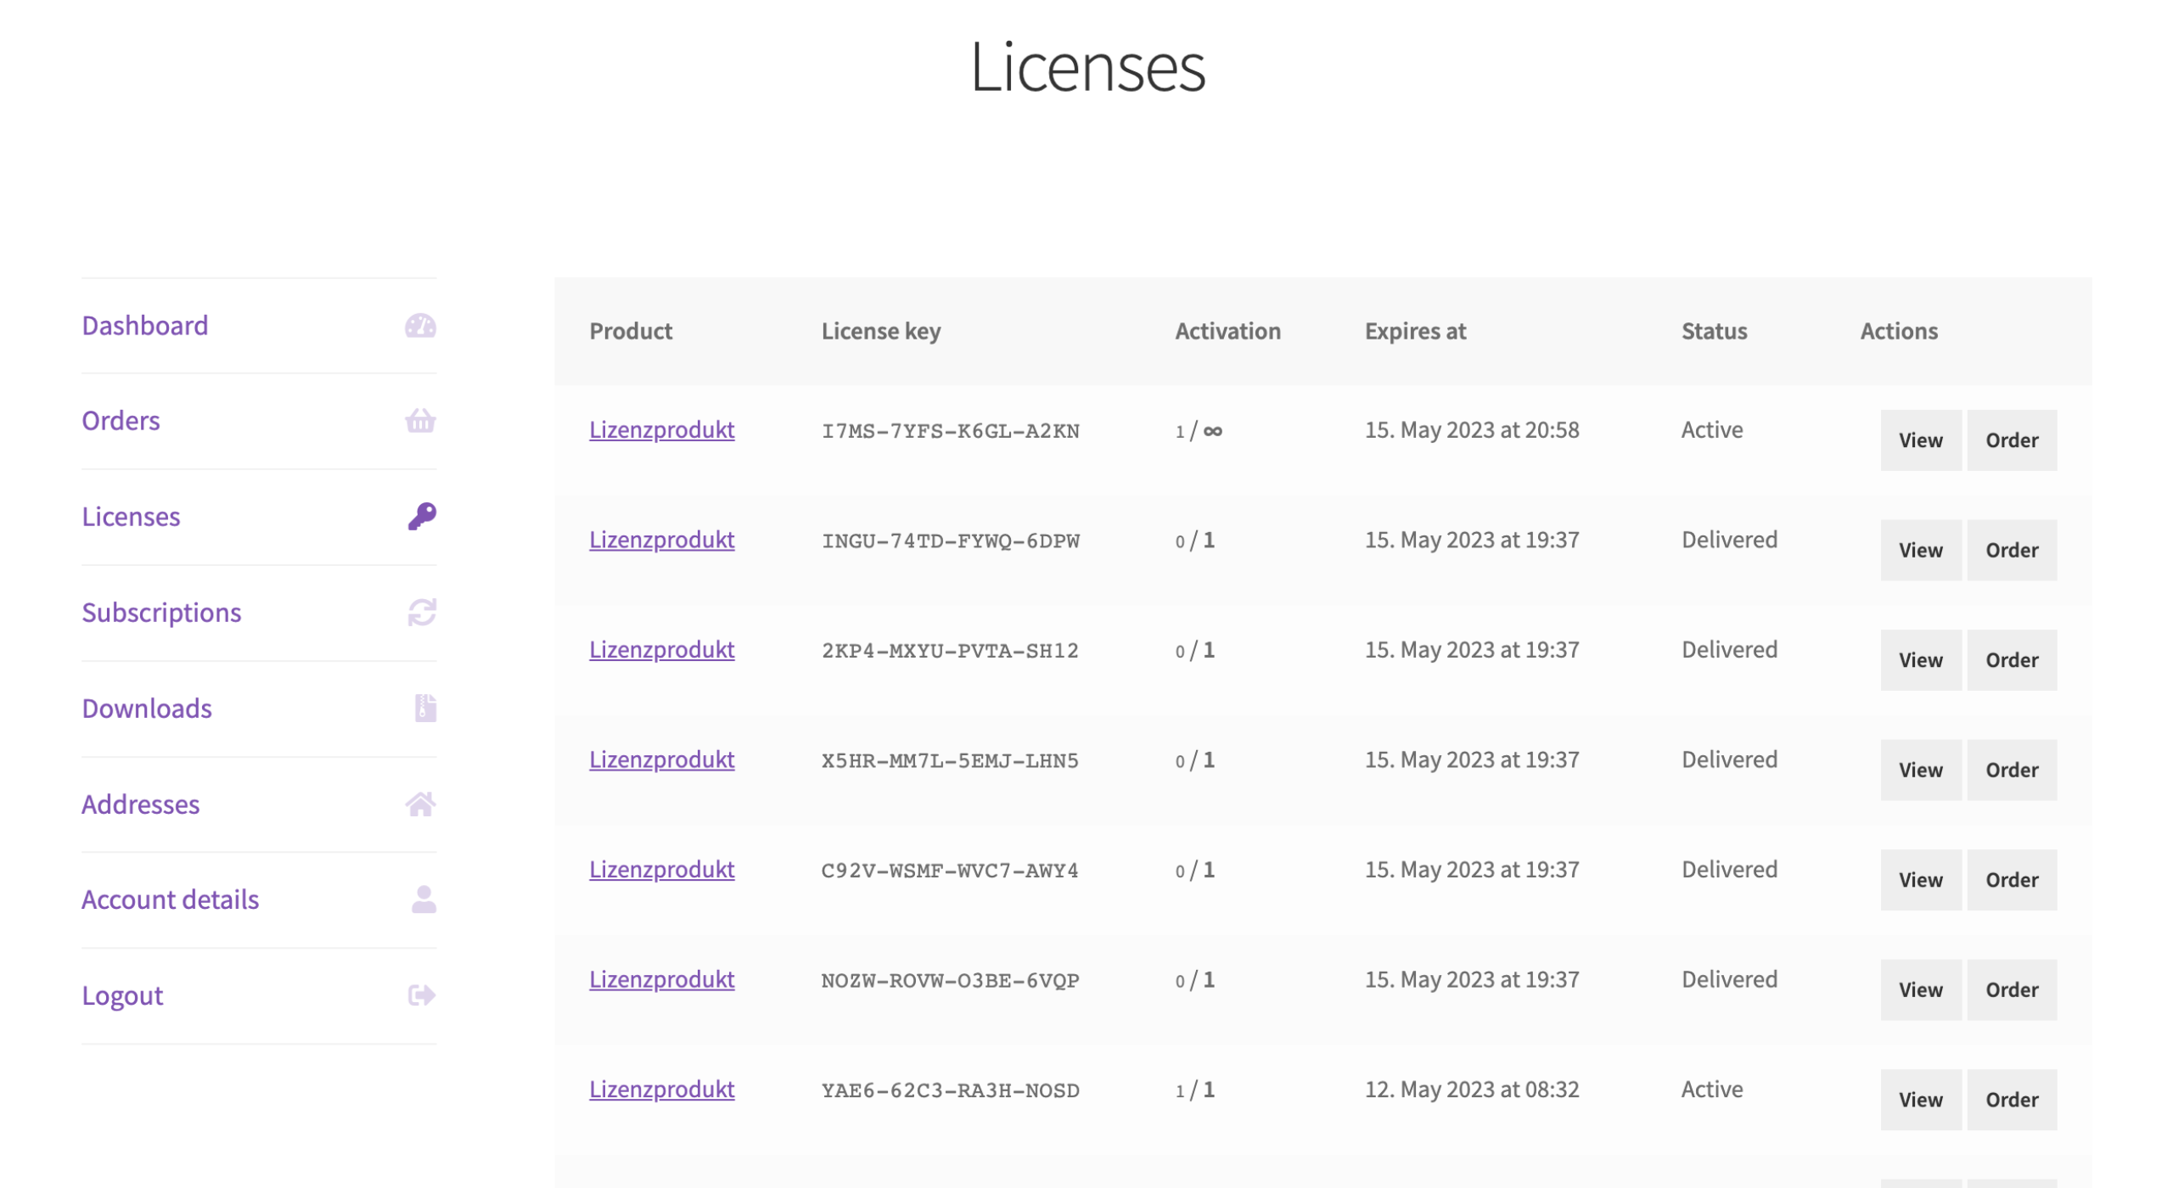
Task: Click the Logout arrow icon
Action: coord(422,995)
